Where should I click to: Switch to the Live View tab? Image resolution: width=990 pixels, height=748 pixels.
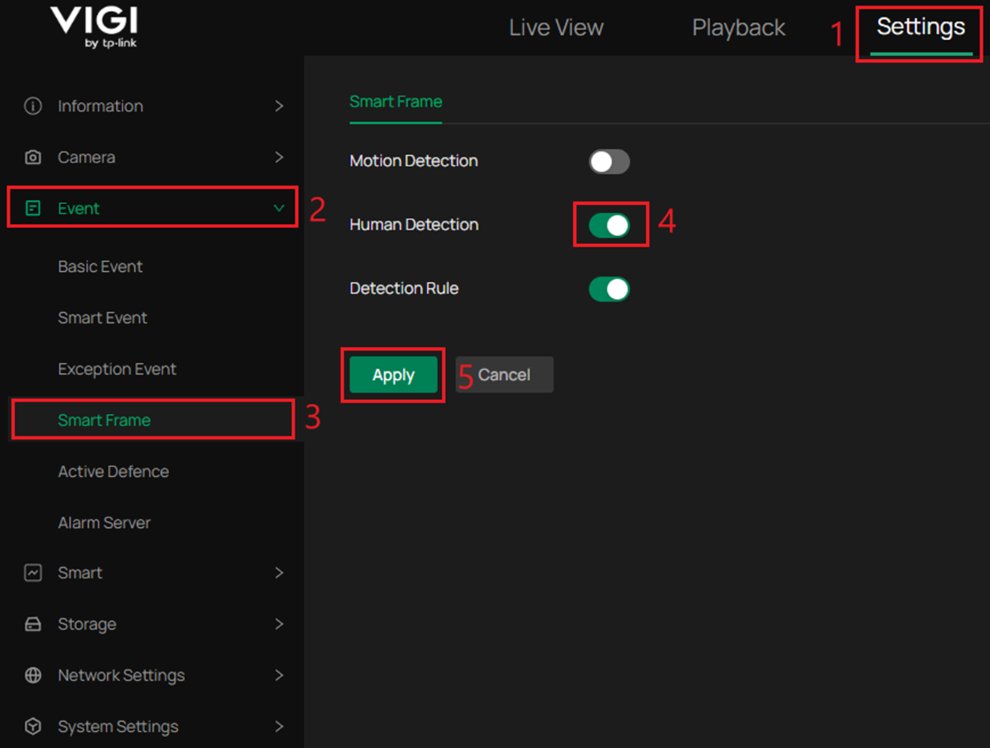click(x=556, y=28)
